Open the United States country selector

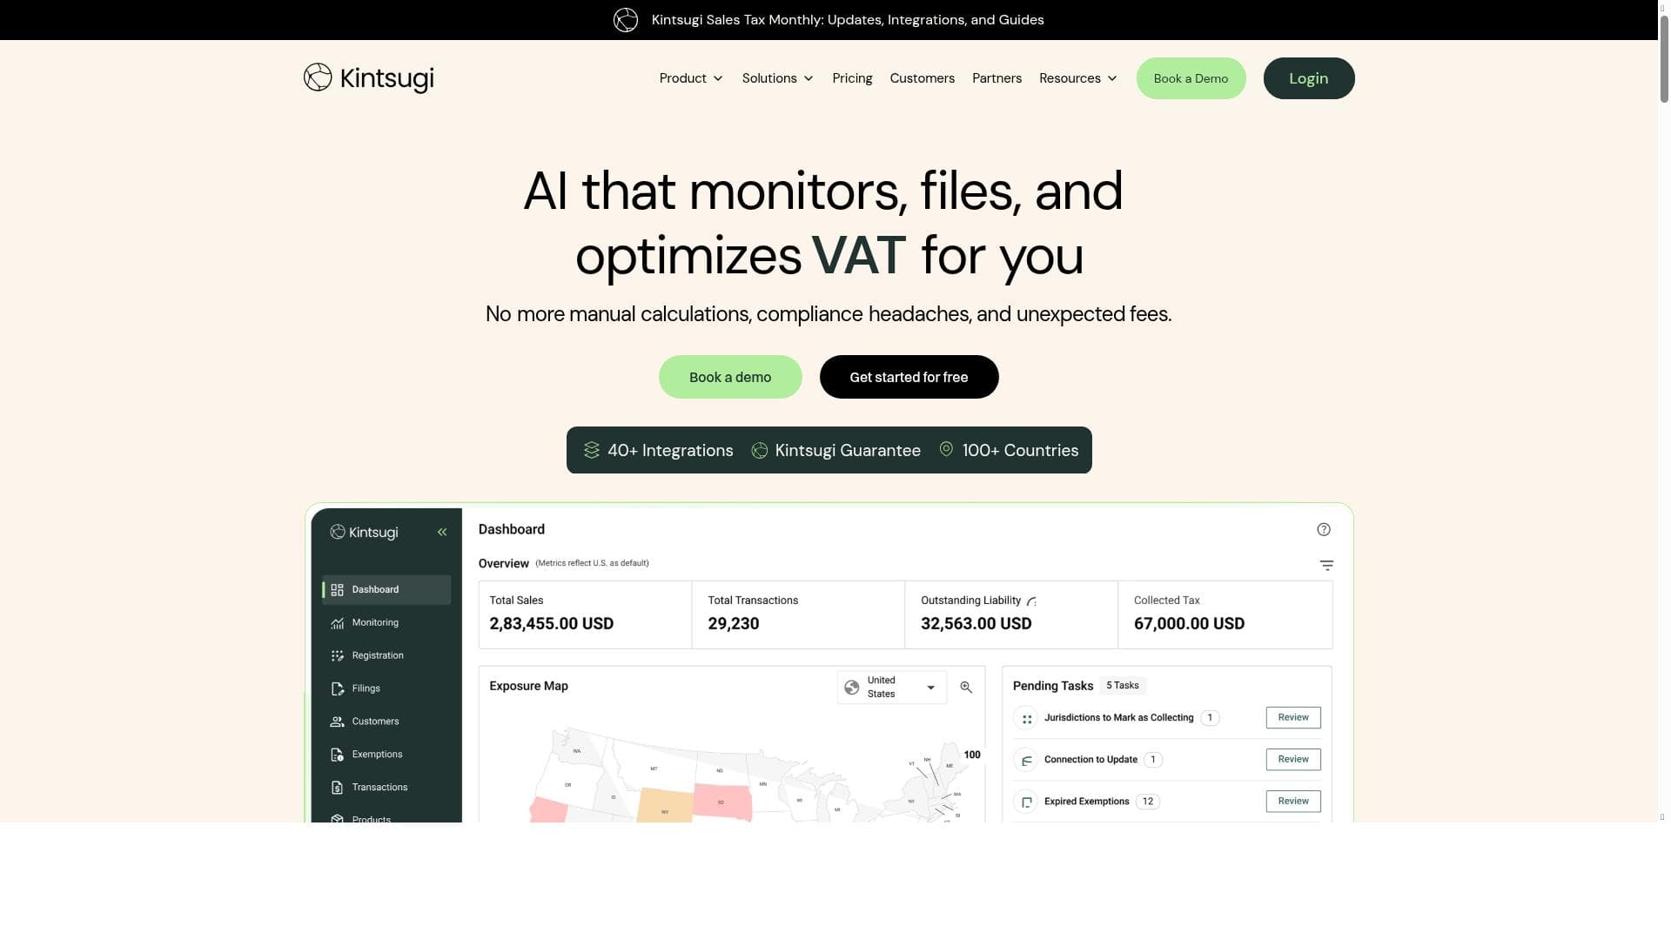click(892, 688)
